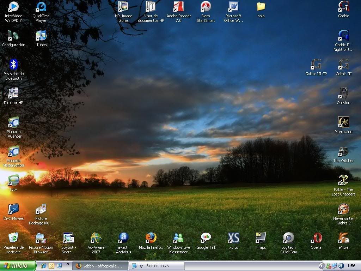
Task: Launch Opera from the desktop
Action: 316,238
